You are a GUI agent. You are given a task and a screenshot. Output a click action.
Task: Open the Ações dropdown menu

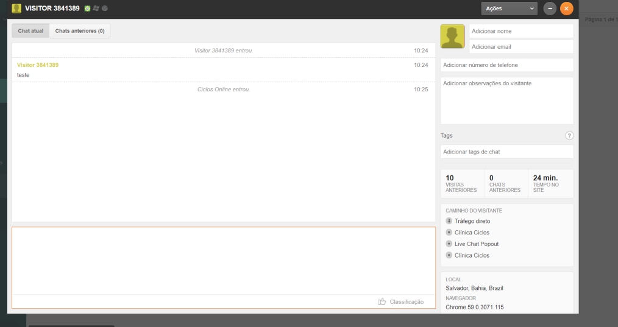pyautogui.click(x=510, y=9)
